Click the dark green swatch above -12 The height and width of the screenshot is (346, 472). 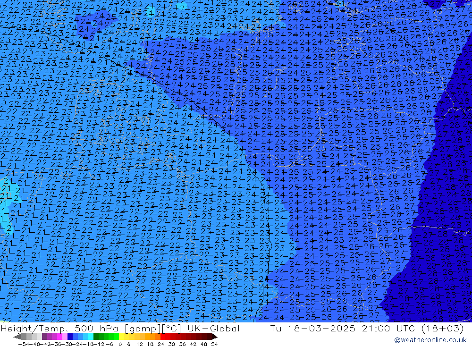(96, 337)
